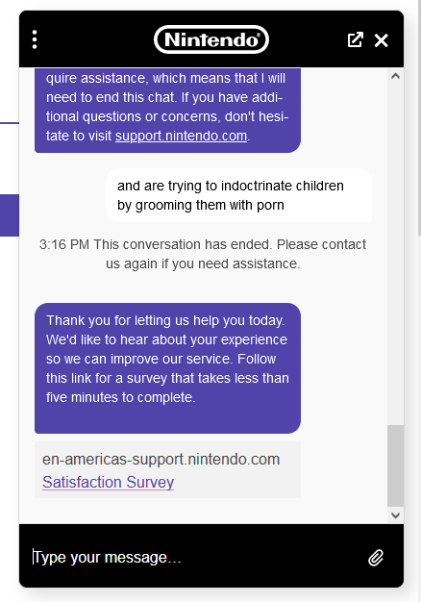Screen dimensions: 421x602
Task: Open the support.nintendo.com link
Action: pyautogui.click(x=181, y=136)
